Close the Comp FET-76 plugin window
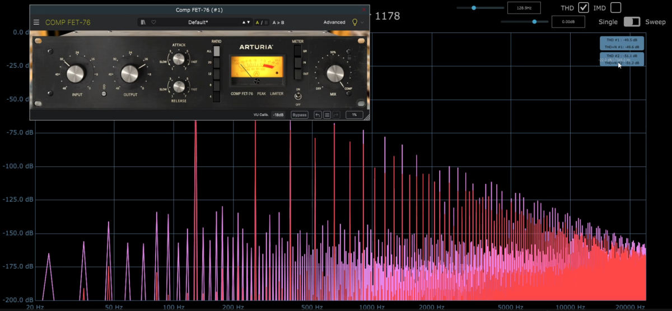 click(365, 10)
